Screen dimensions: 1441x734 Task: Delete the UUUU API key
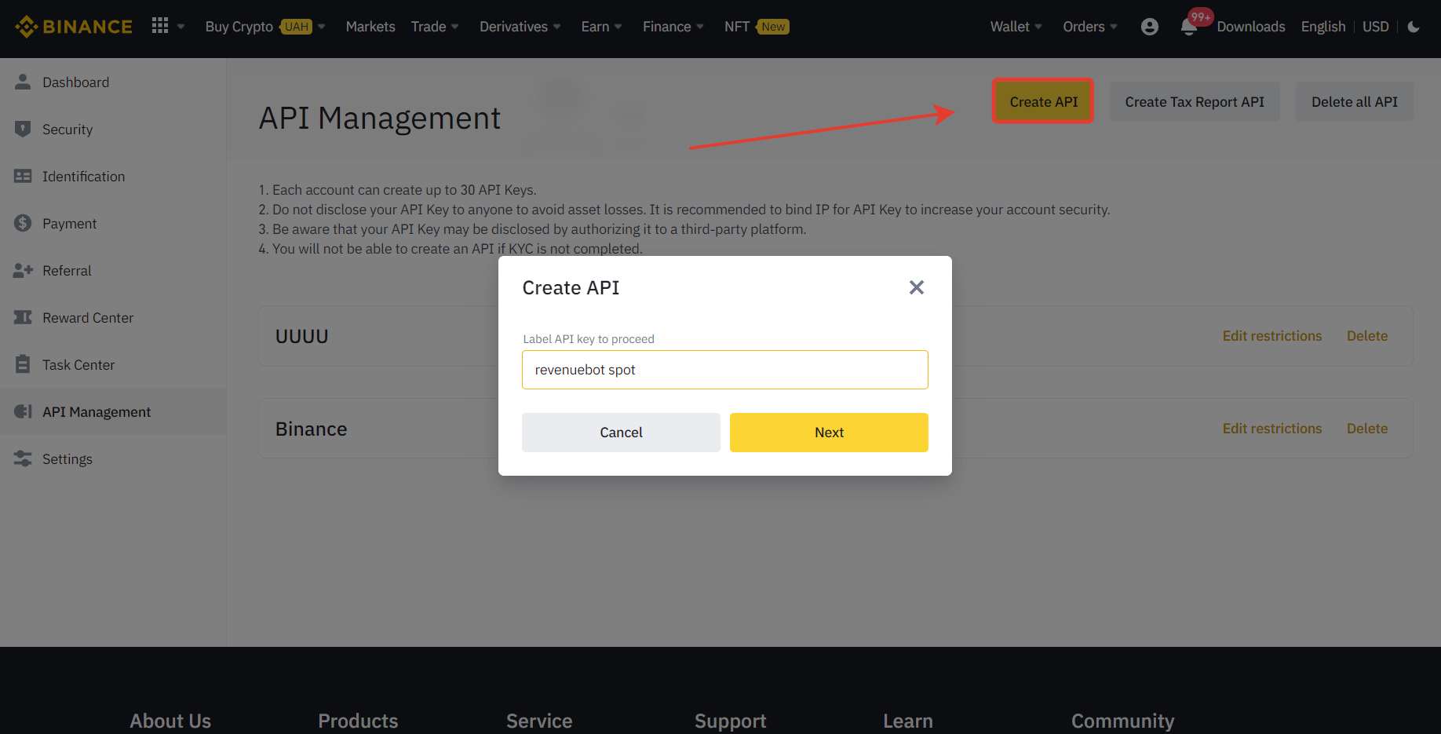pos(1367,336)
